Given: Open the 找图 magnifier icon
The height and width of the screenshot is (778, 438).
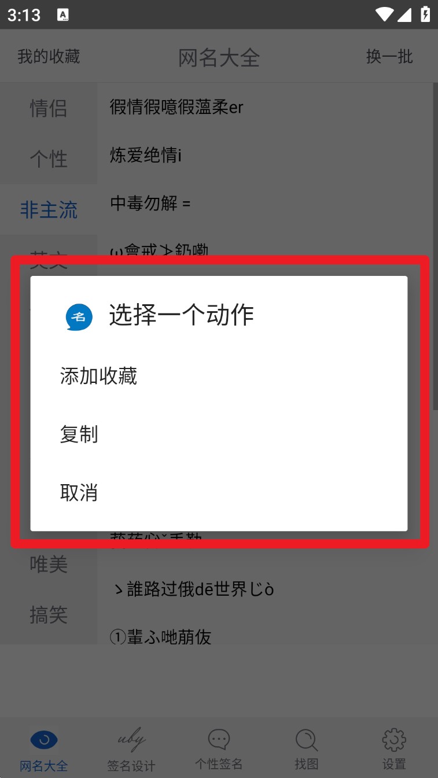Looking at the screenshot, I should tap(306, 740).
